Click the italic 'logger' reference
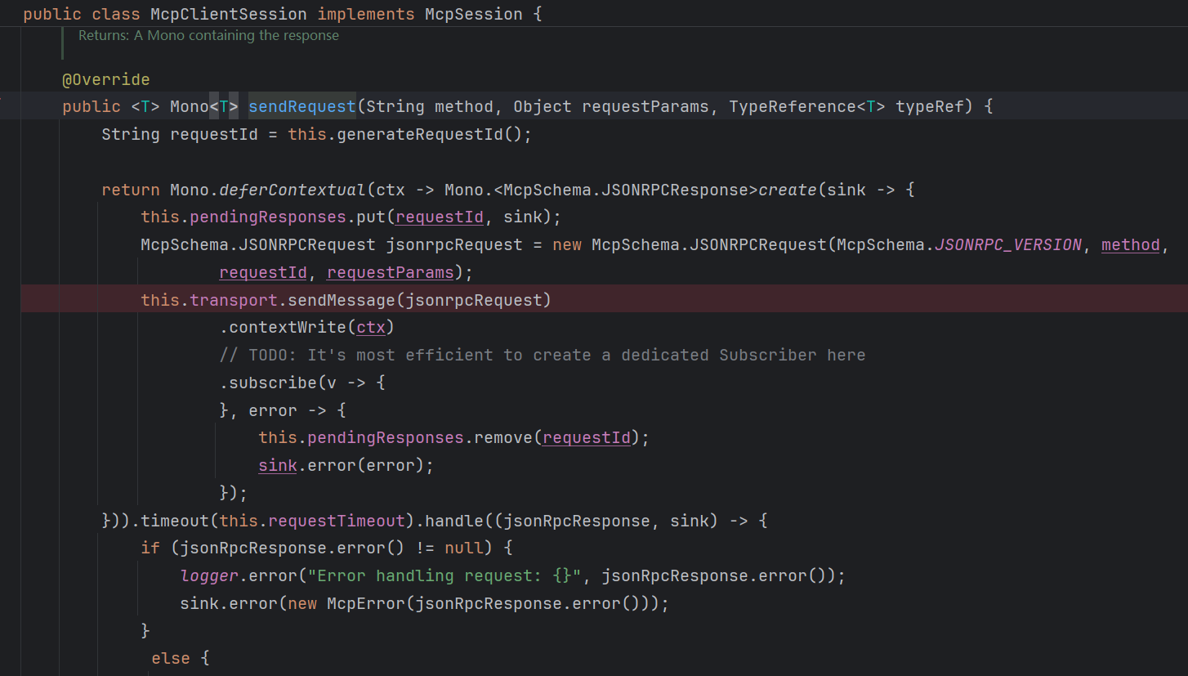This screenshot has width=1188, height=676. coord(209,575)
